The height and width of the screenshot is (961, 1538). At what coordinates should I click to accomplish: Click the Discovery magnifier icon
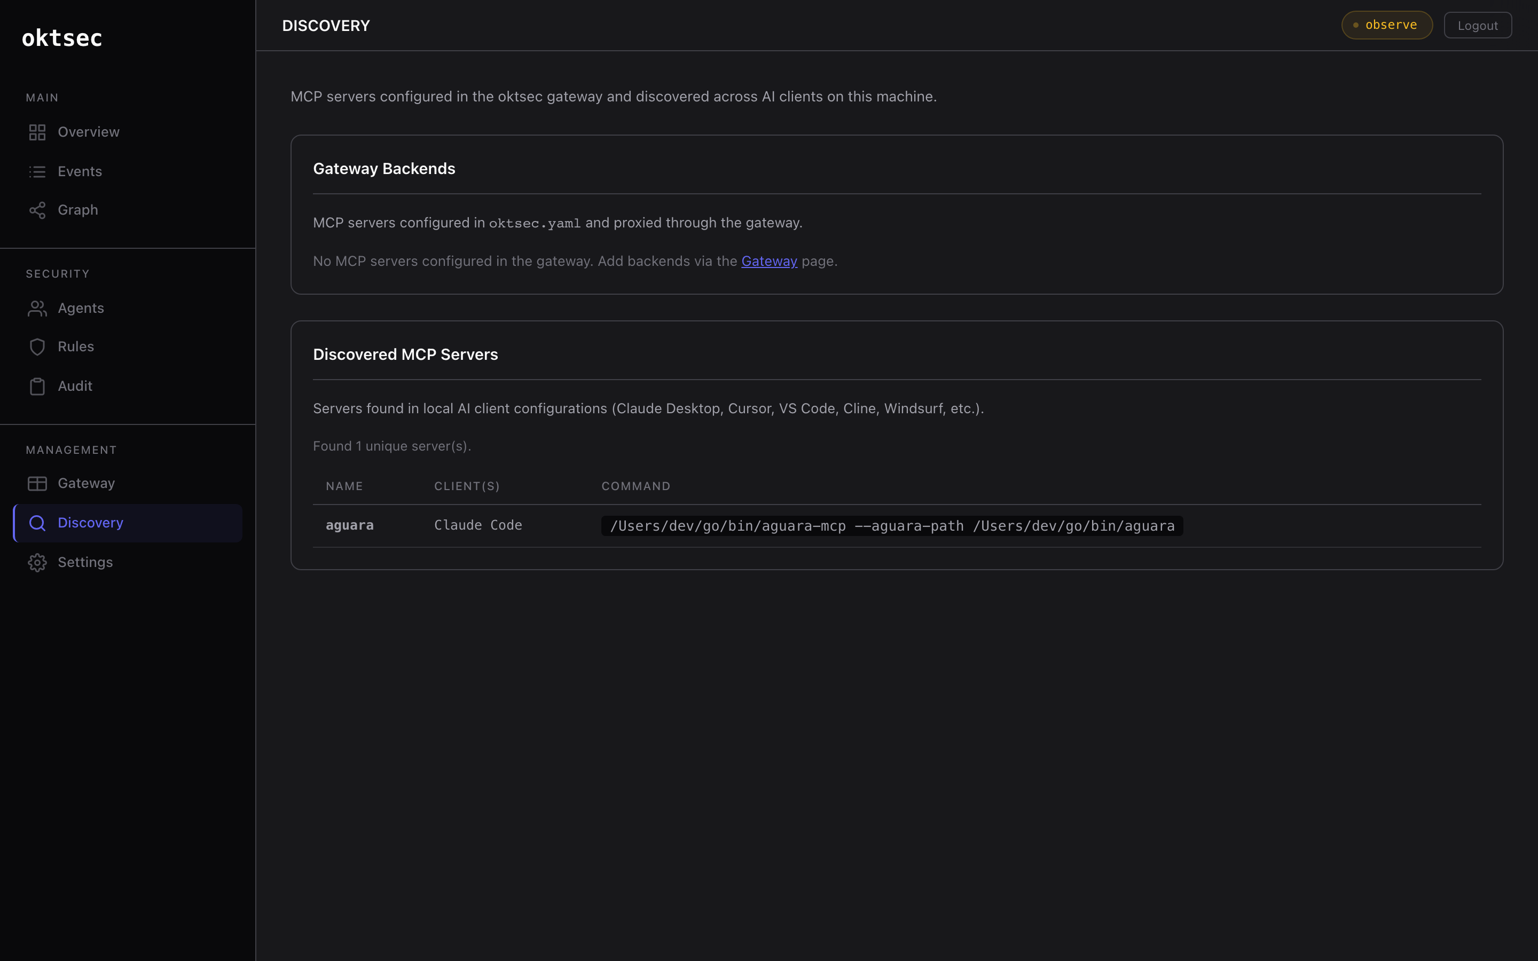pos(37,523)
